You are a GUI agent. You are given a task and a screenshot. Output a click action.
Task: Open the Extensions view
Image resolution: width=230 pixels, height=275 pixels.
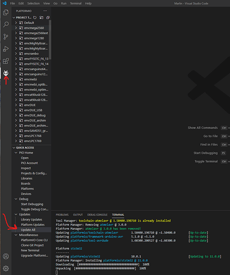(x=6, y=61)
